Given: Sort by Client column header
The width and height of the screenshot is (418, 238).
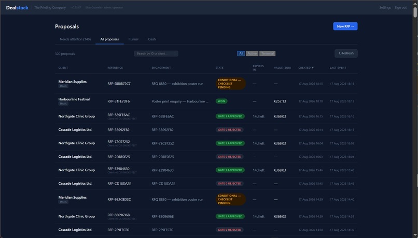Looking at the screenshot, I should 63,68.
